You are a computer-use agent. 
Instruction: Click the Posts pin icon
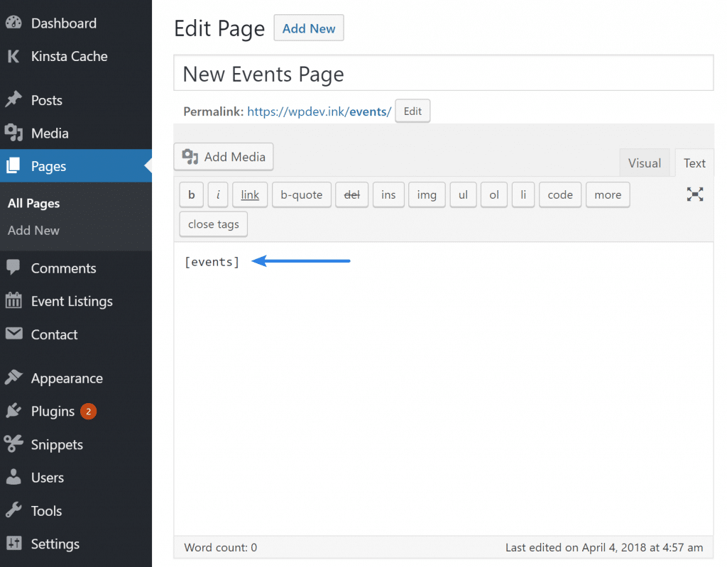pyautogui.click(x=15, y=99)
